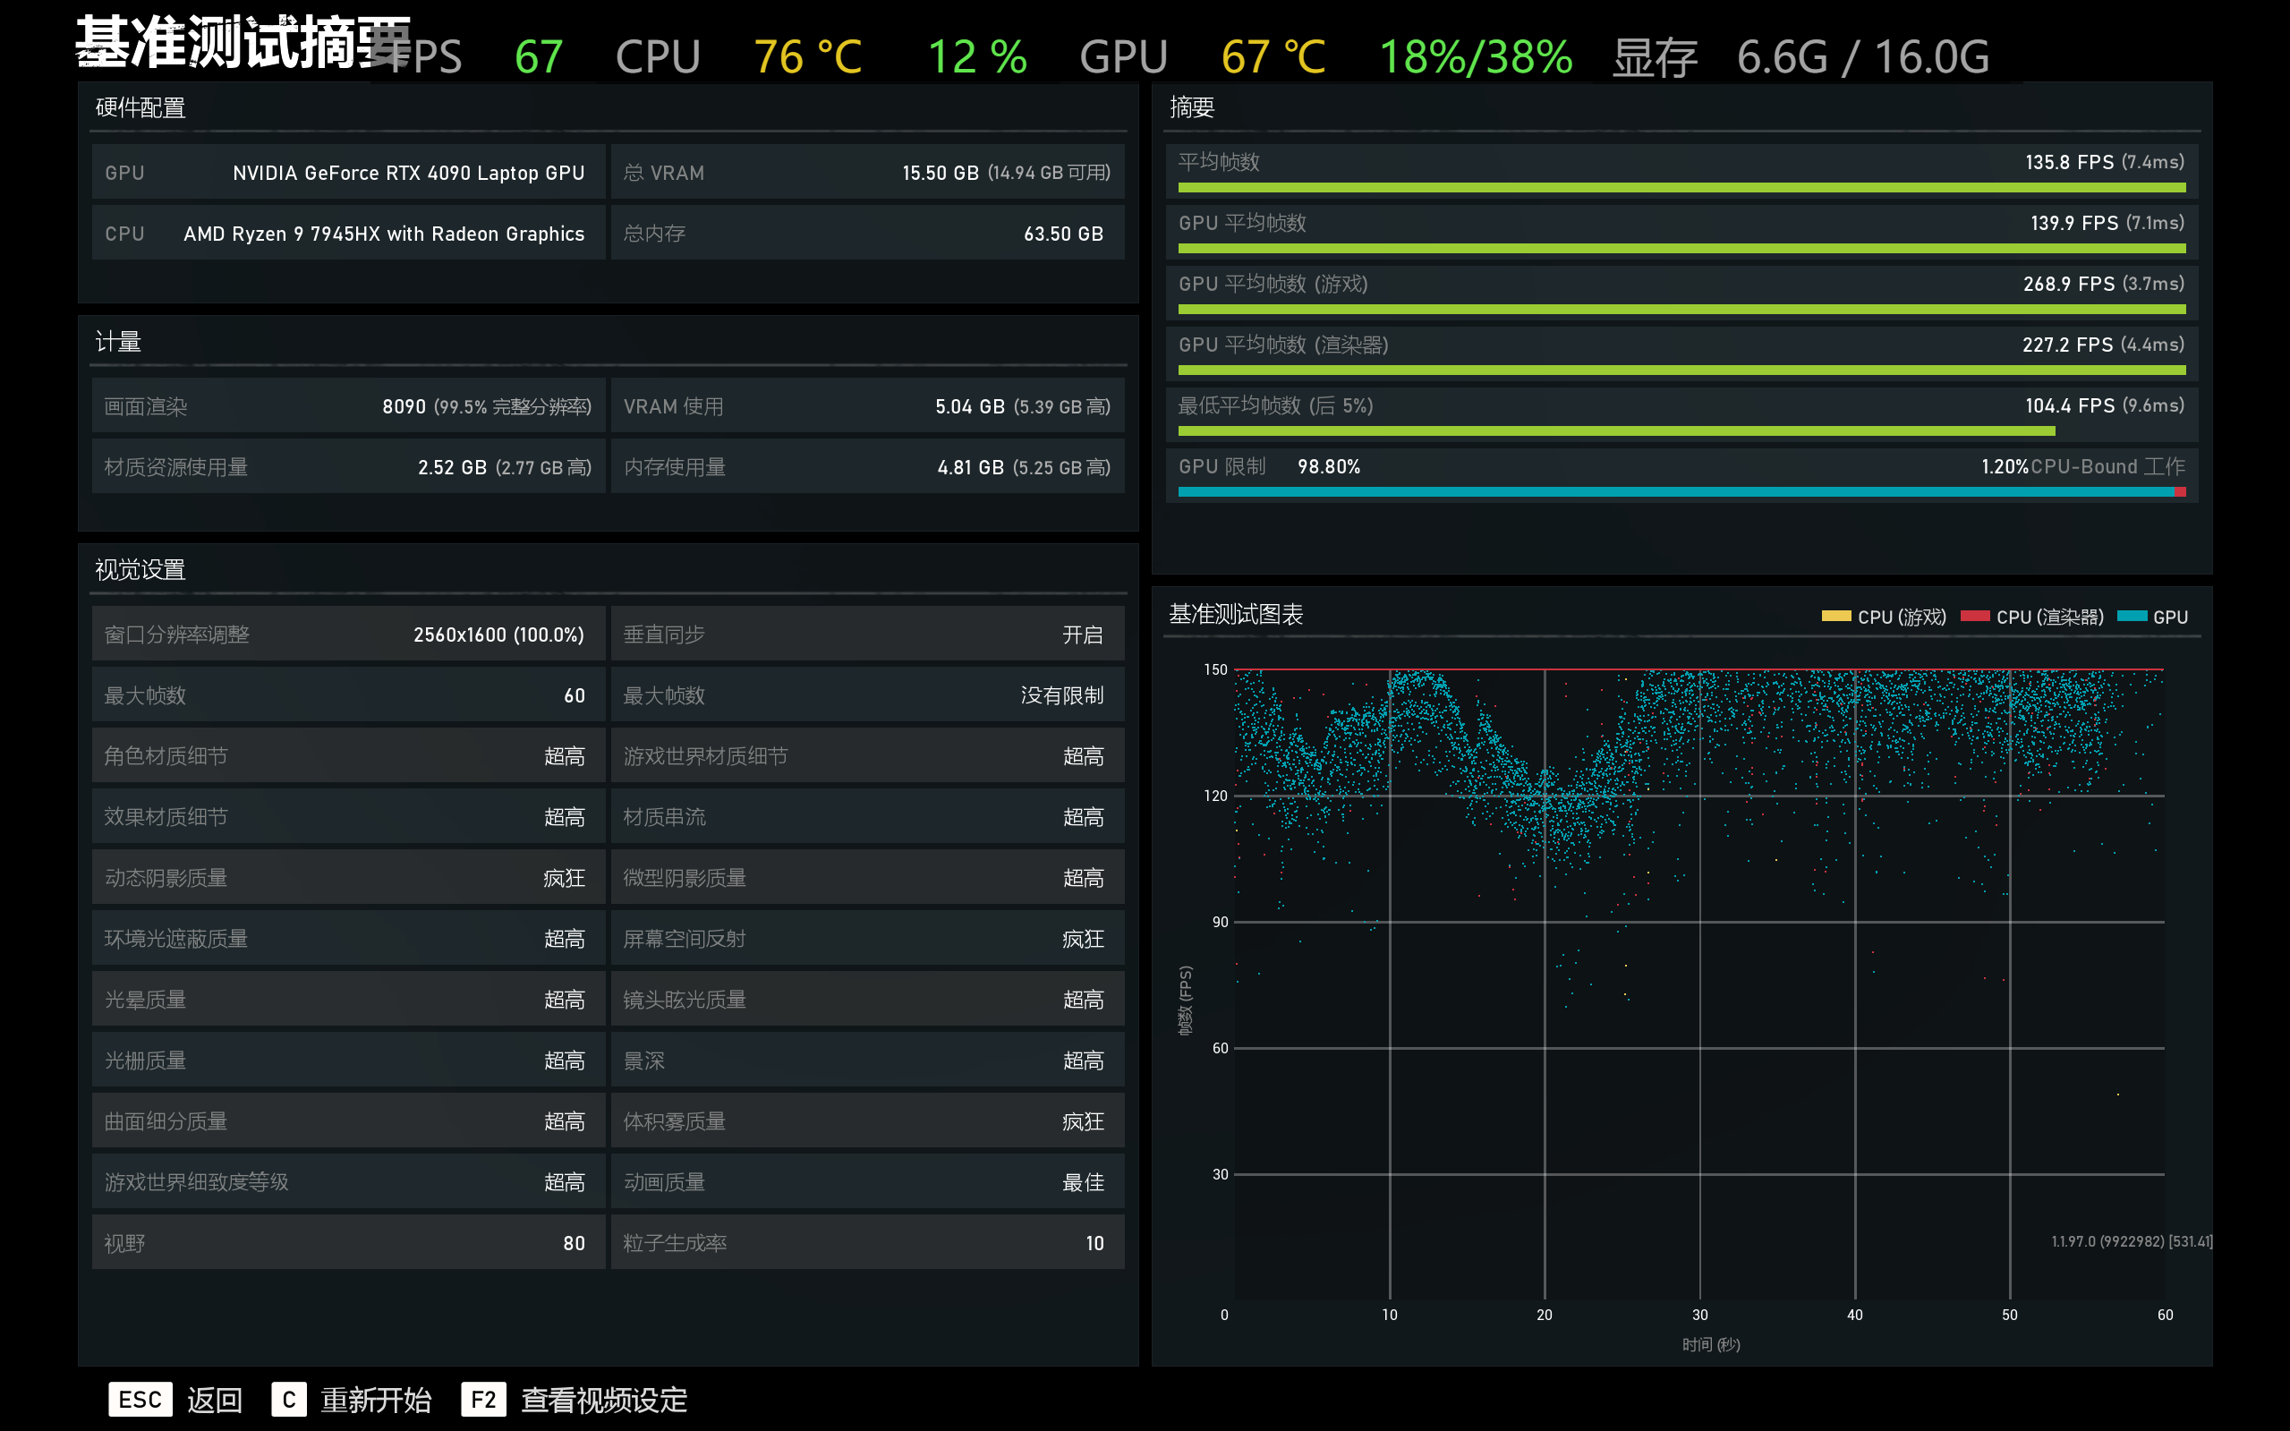The image size is (2290, 1431).
Task: Click the 微型阴影质量 row
Action: click(x=868, y=877)
